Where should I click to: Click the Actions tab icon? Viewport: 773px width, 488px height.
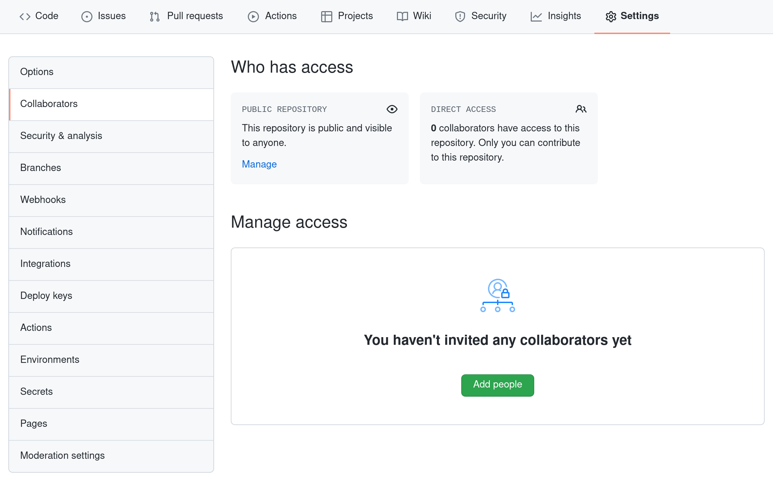pyautogui.click(x=253, y=16)
